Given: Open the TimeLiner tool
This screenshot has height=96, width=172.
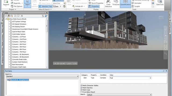Looking at the screenshot, I should [x=116, y=3].
